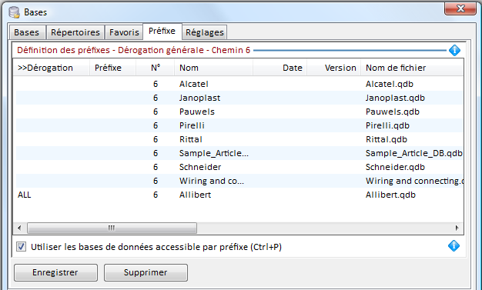The height and width of the screenshot is (290, 482).
Task: Click file name Sample_Article_DB.qdb
Action: click(414, 153)
